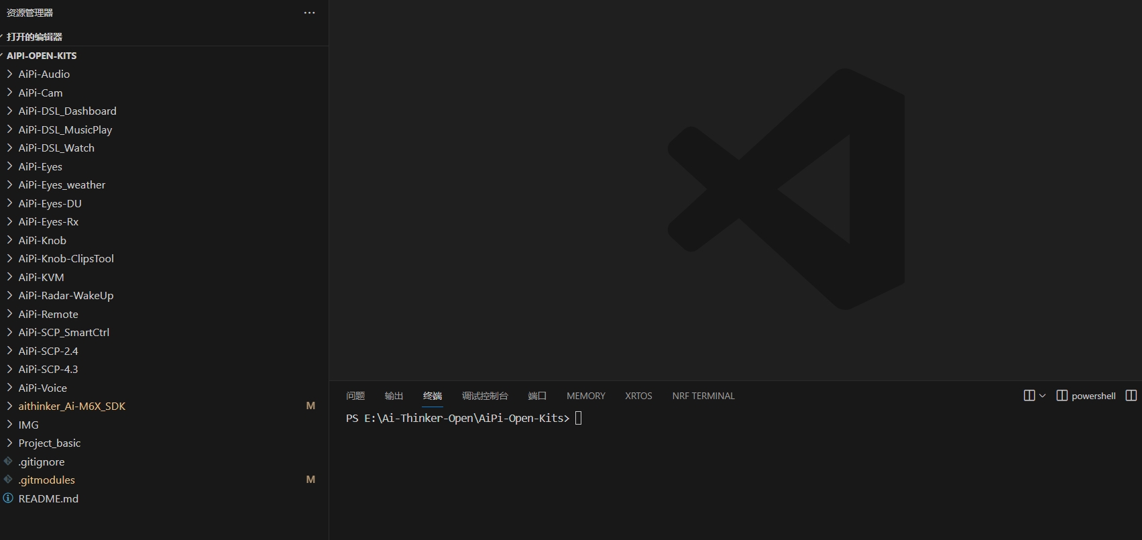Open the 端口 panel tab
This screenshot has height=540, width=1142.
537,396
